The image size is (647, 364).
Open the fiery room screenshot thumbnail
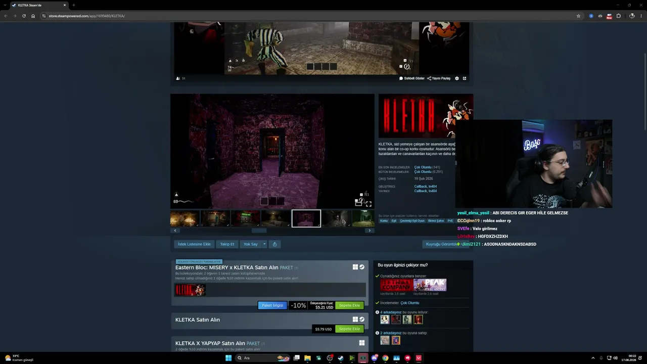[x=184, y=218]
